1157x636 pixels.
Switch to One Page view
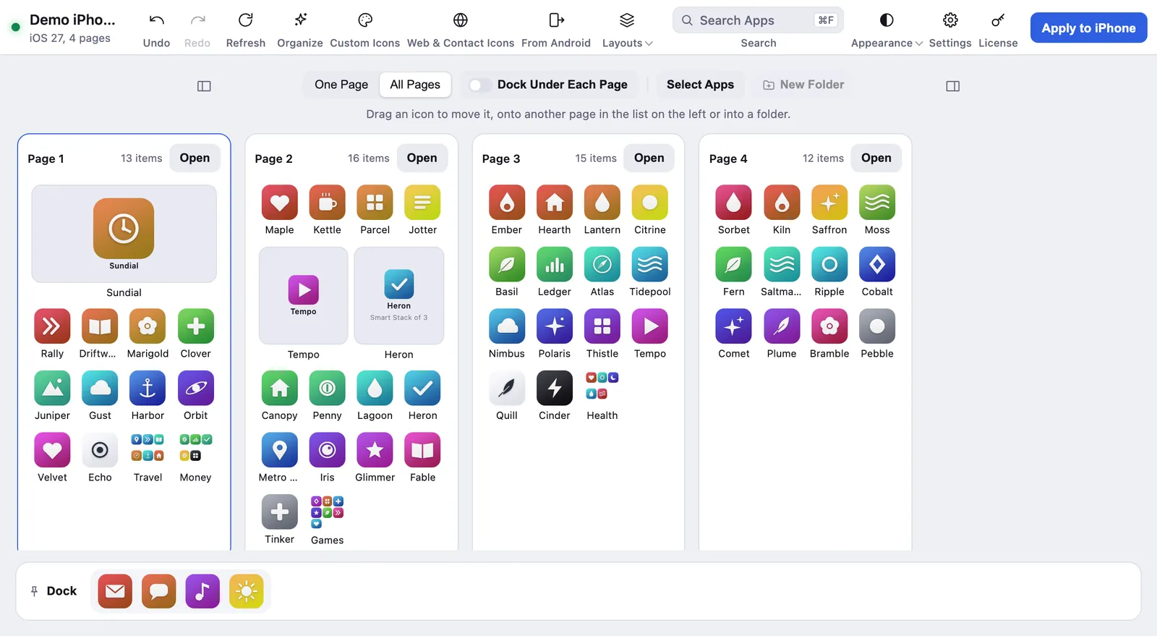tap(341, 85)
